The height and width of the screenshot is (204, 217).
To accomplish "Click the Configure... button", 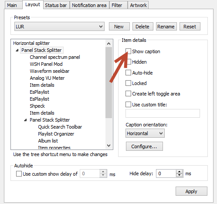I will pyautogui.click(x=144, y=146).
